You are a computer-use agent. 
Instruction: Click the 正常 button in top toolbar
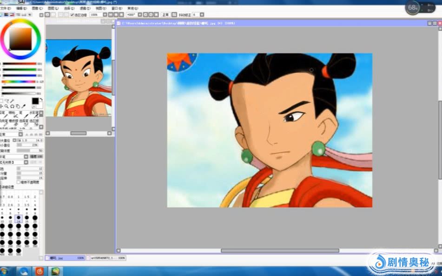[x=165, y=15]
